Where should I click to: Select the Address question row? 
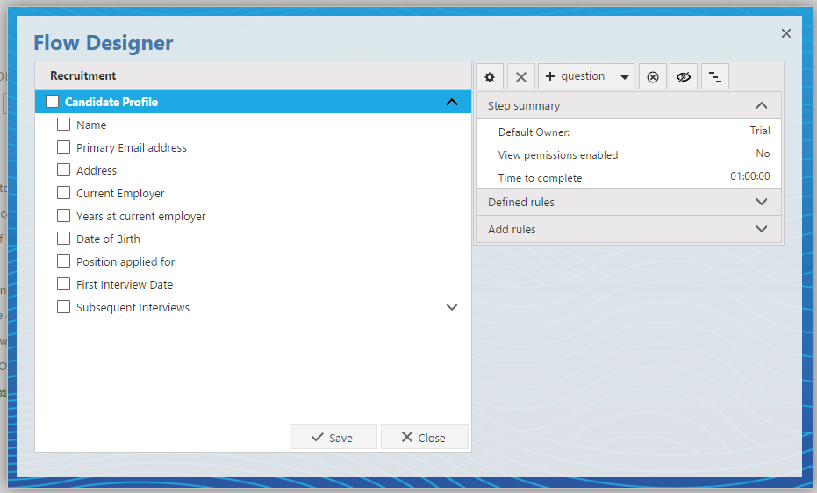pos(254,171)
